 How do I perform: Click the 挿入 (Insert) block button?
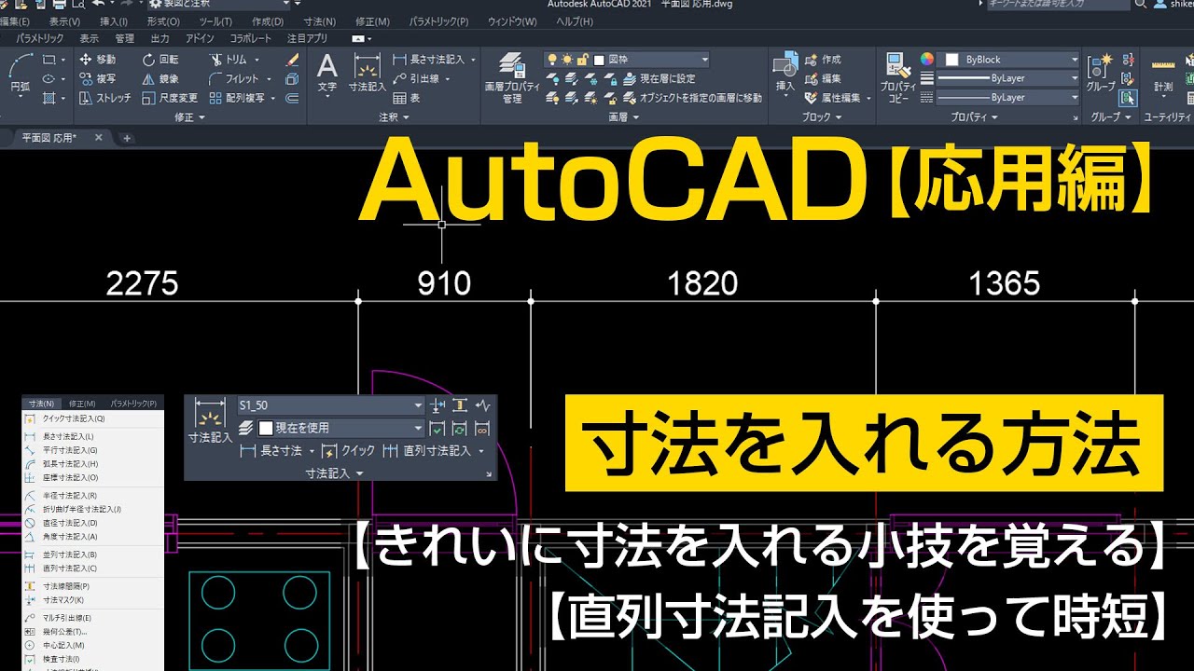tap(785, 75)
